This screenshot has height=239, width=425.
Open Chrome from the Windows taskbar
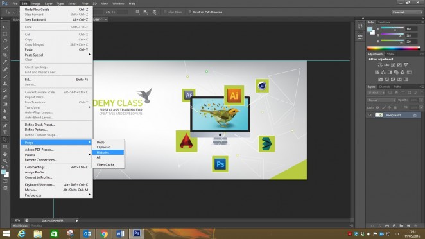(103, 234)
